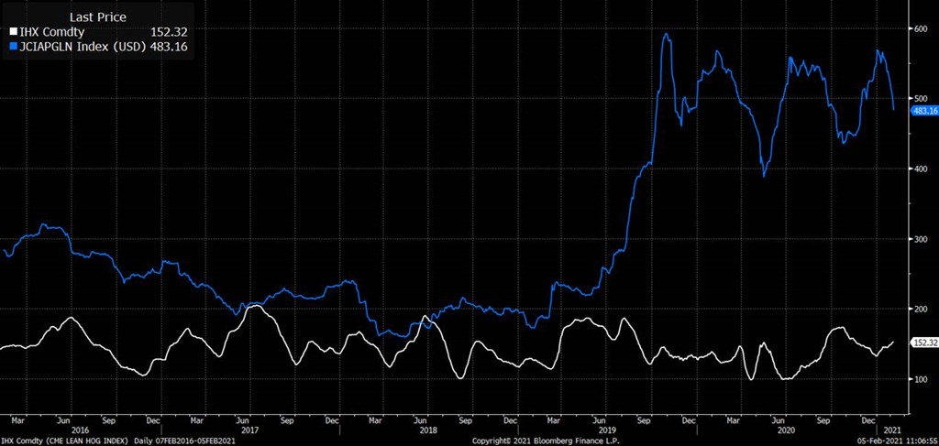
Task: Select the IHX Comdty series name in legend
Action: click(50, 31)
